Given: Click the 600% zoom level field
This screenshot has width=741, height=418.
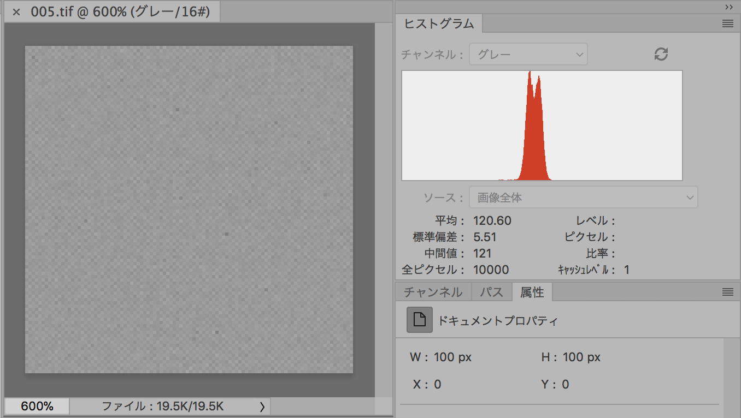Looking at the screenshot, I should pos(37,407).
